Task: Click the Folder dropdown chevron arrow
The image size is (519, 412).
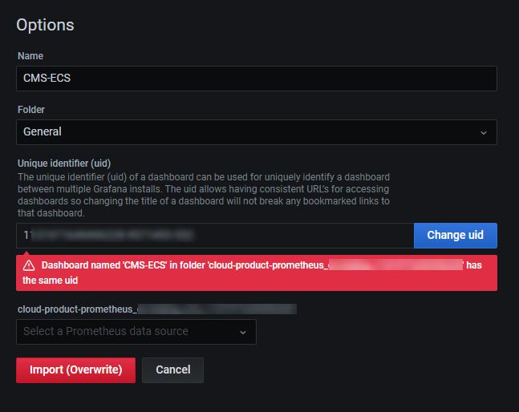Action: coord(483,132)
